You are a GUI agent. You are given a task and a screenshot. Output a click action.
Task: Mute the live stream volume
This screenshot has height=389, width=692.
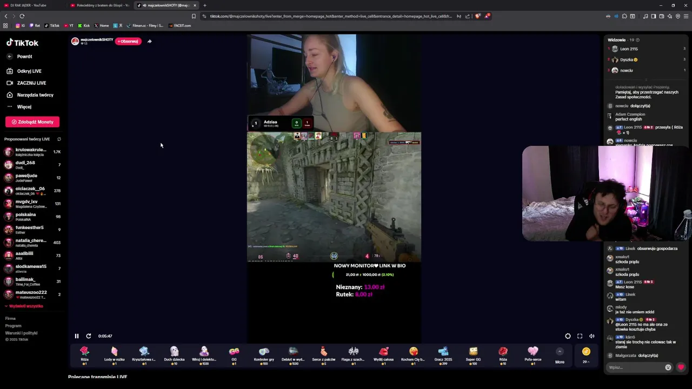click(591, 336)
